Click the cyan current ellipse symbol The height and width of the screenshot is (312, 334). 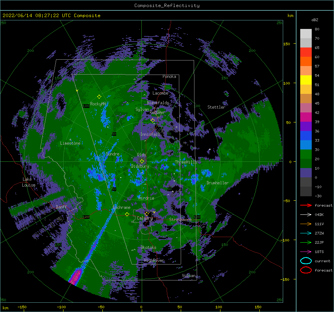click(x=306, y=261)
